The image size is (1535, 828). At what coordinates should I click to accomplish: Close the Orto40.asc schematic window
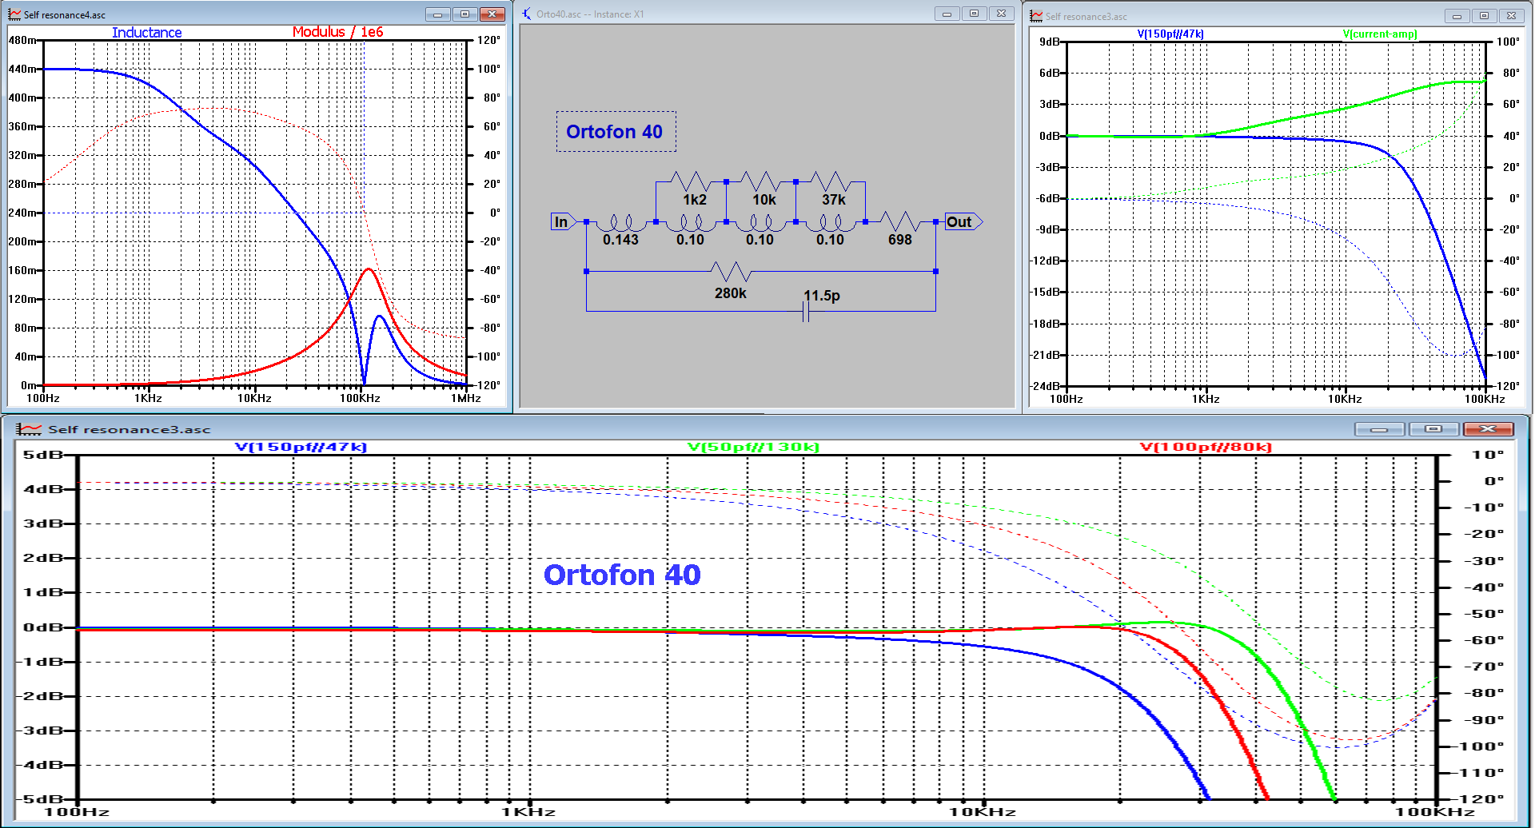pos(1001,14)
